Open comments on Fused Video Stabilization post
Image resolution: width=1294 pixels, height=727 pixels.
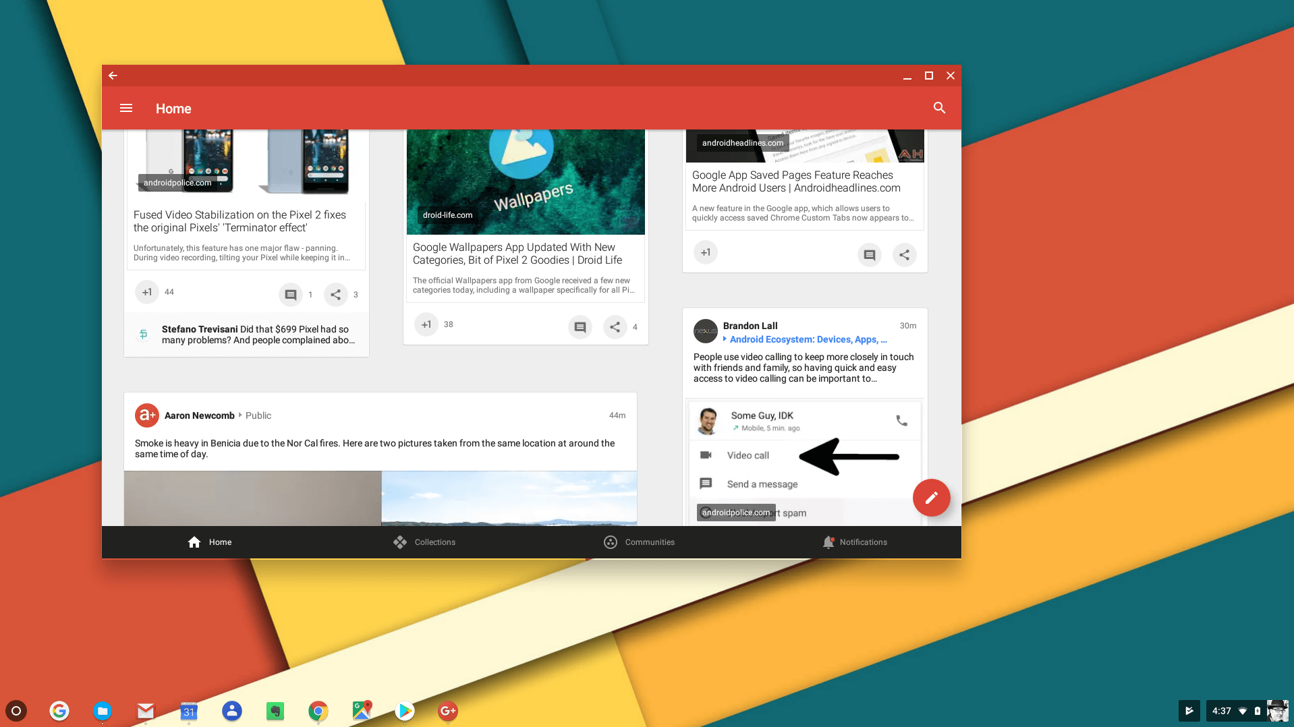point(291,295)
